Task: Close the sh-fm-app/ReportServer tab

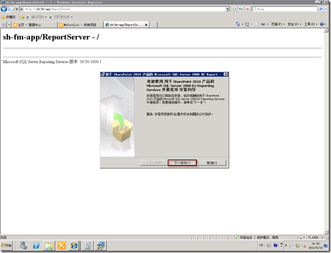Action: pos(146,25)
